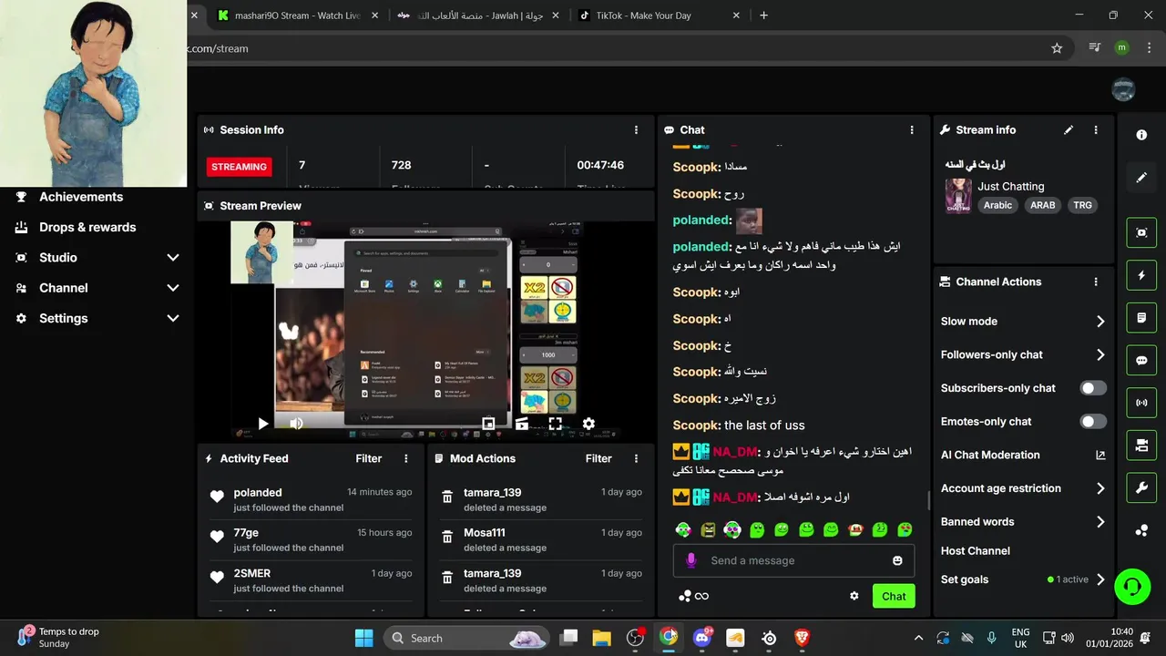Viewport: 1166px width, 656px height.
Task: Play the stream preview video
Action: click(262, 424)
